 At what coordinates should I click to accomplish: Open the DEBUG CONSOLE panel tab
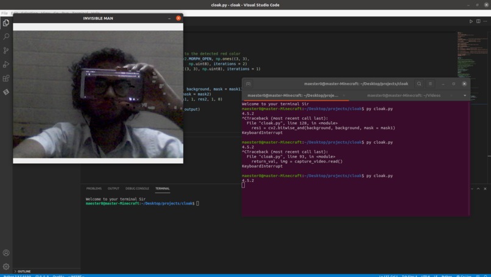point(137,189)
